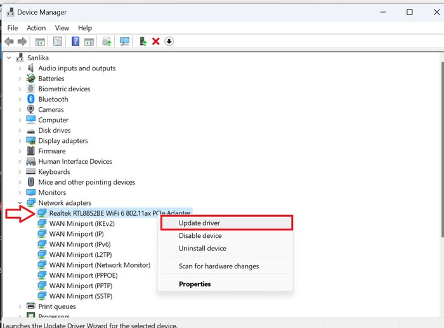Screen dimensions: 444x328
Task: Click red X Uninstall device icon
Action: coord(156,41)
